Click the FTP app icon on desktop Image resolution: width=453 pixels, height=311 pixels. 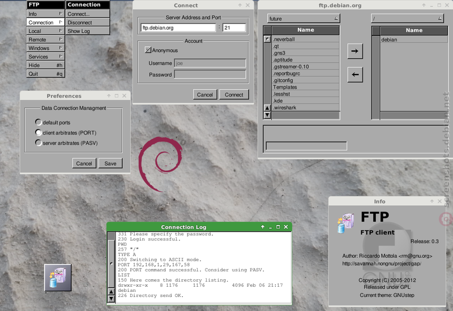(58, 277)
